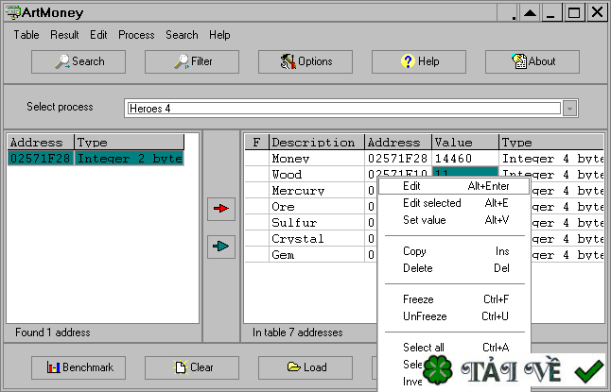Open the Edit menu in menu bar
The height and width of the screenshot is (392, 611).
(x=98, y=35)
